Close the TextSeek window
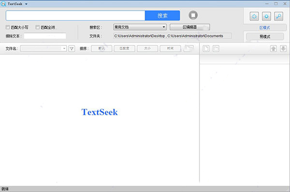The image size is (290, 192). click(x=285, y=3)
